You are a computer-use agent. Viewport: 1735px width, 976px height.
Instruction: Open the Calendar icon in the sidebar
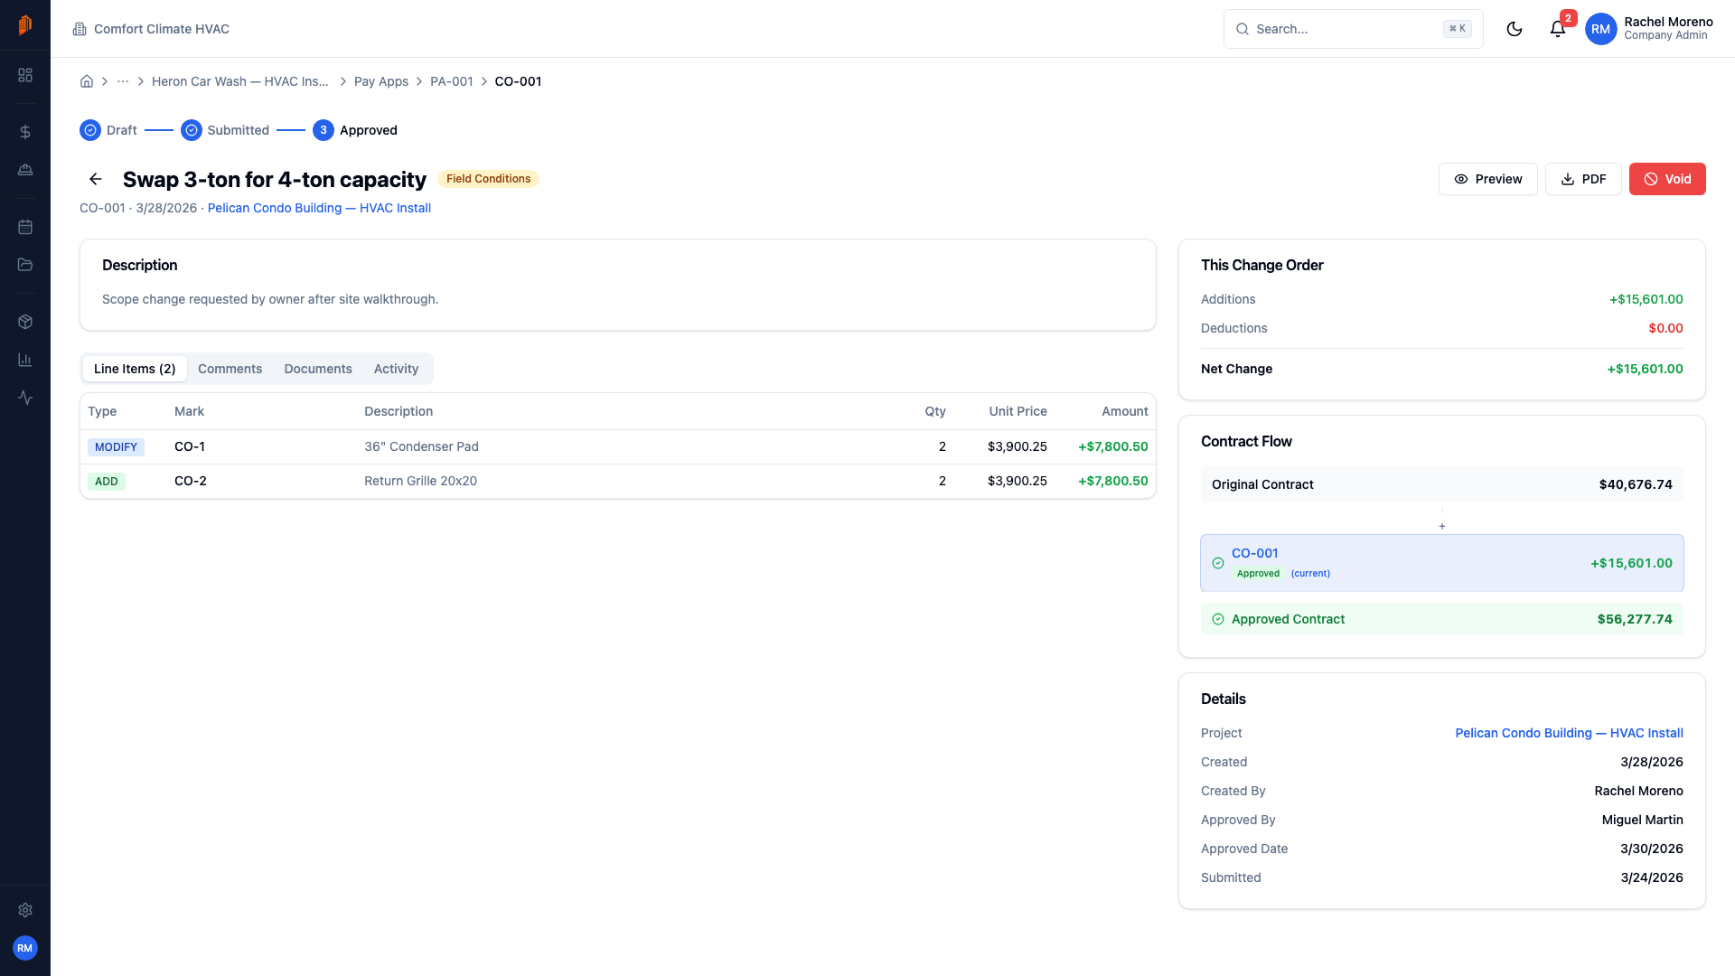(x=25, y=227)
